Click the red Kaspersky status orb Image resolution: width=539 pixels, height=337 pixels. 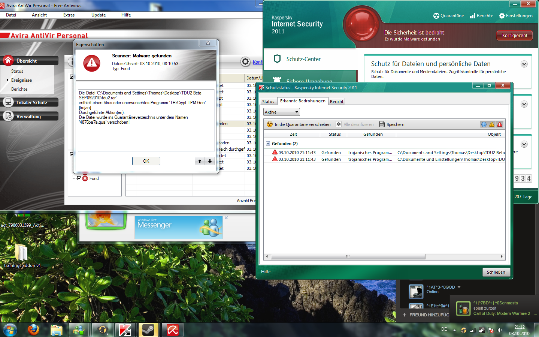(362, 25)
